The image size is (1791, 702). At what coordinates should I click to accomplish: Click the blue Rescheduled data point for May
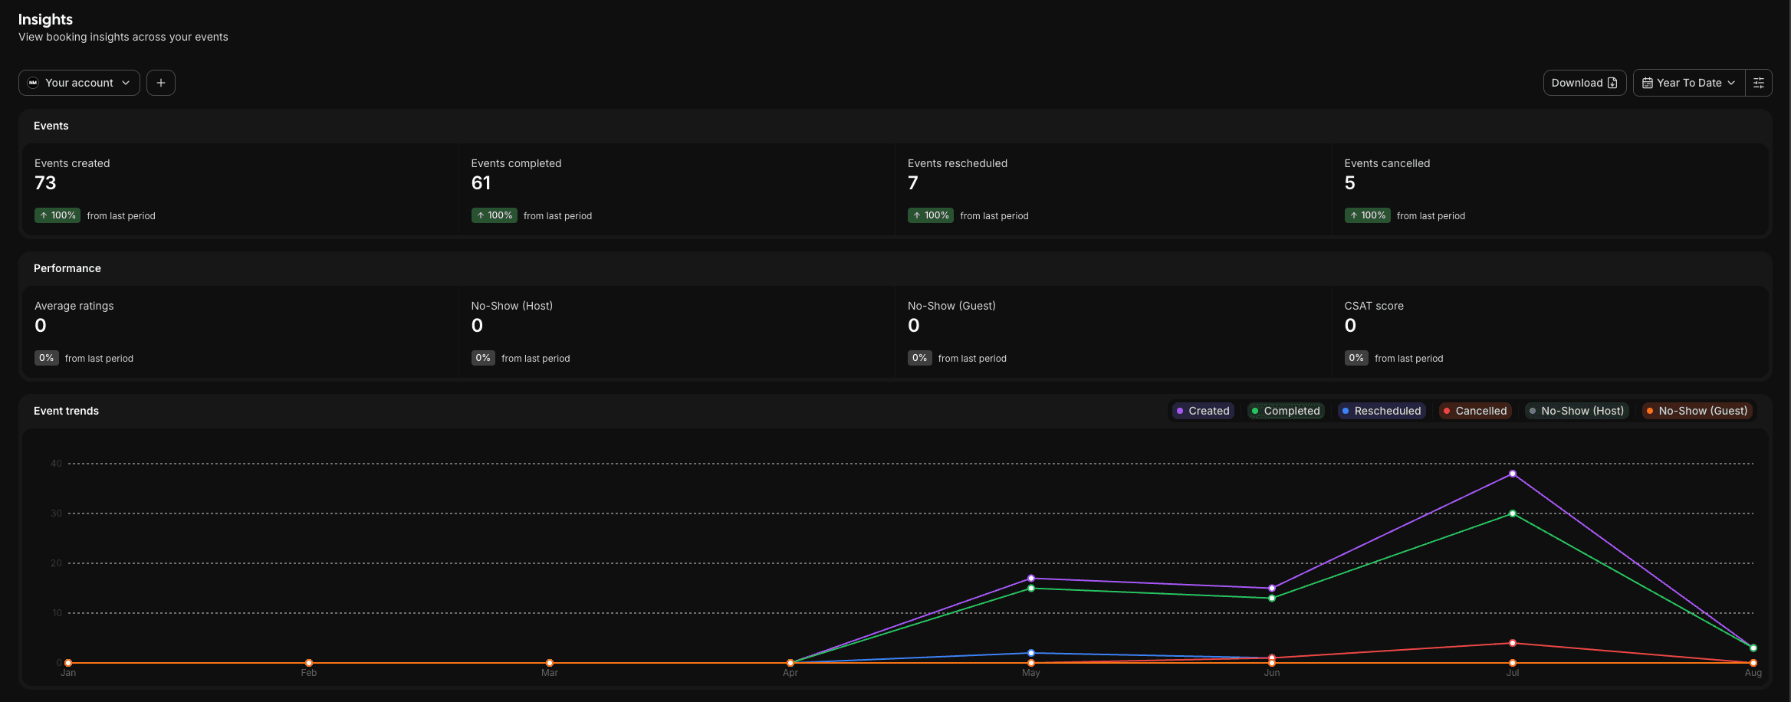pyautogui.click(x=1030, y=653)
